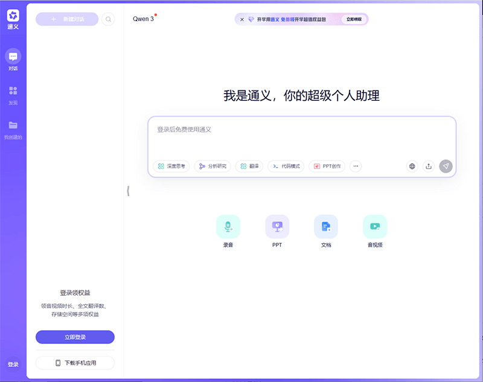Open the 对话 chat section
Image resolution: width=483 pixels, height=382 pixels.
point(13,58)
